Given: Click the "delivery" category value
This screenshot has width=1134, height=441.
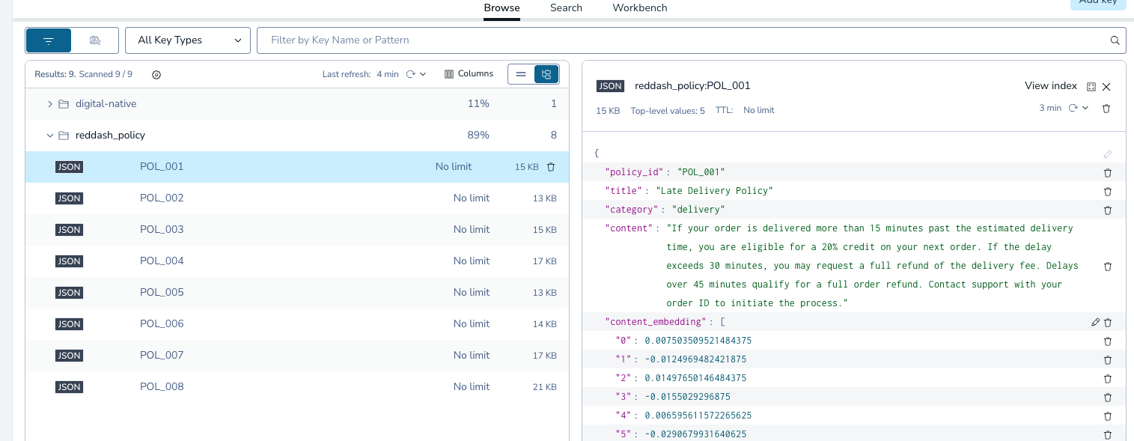Looking at the screenshot, I should (x=698, y=210).
